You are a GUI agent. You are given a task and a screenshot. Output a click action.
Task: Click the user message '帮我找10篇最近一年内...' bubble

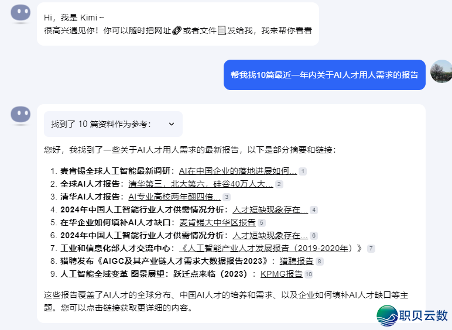pos(324,75)
